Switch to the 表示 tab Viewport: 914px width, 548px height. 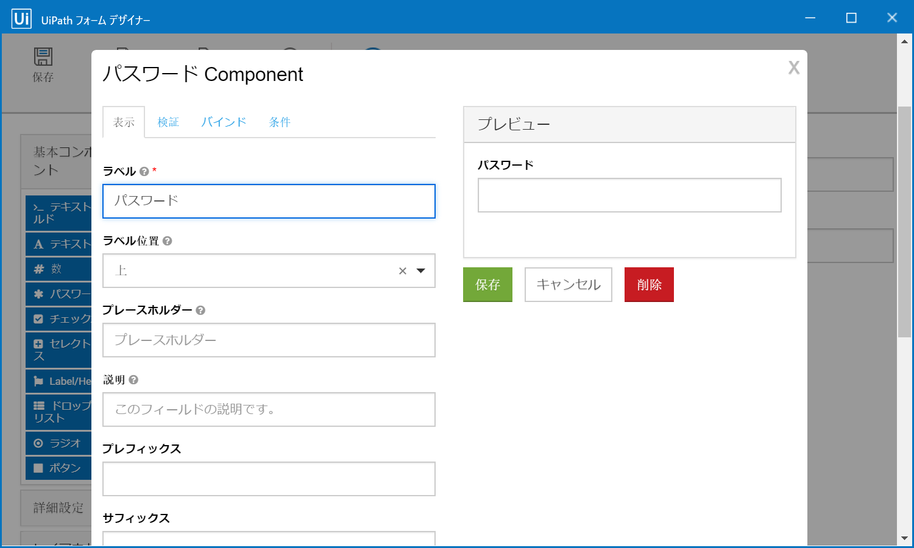(x=124, y=122)
